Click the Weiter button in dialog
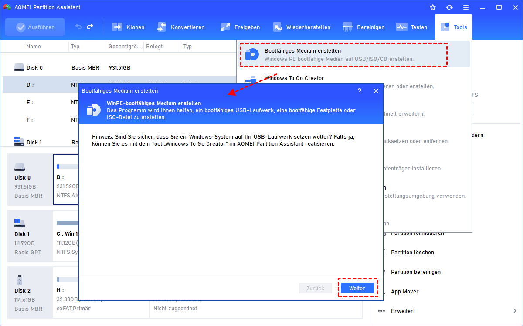This screenshot has height=326, width=523. coord(357,288)
